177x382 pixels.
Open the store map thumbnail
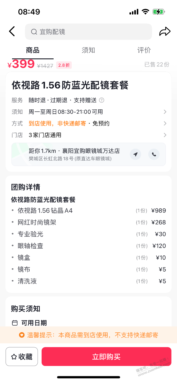pos(20,154)
